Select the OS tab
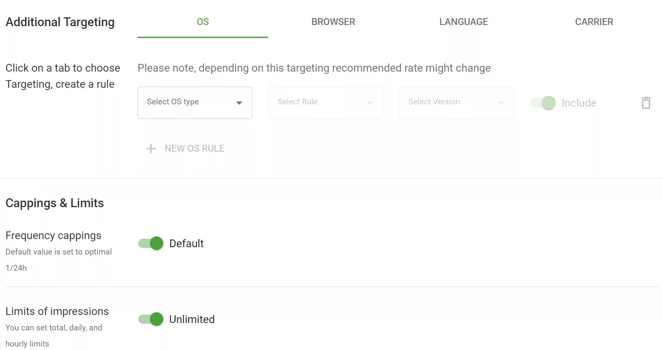The image size is (663, 350). coord(203,22)
